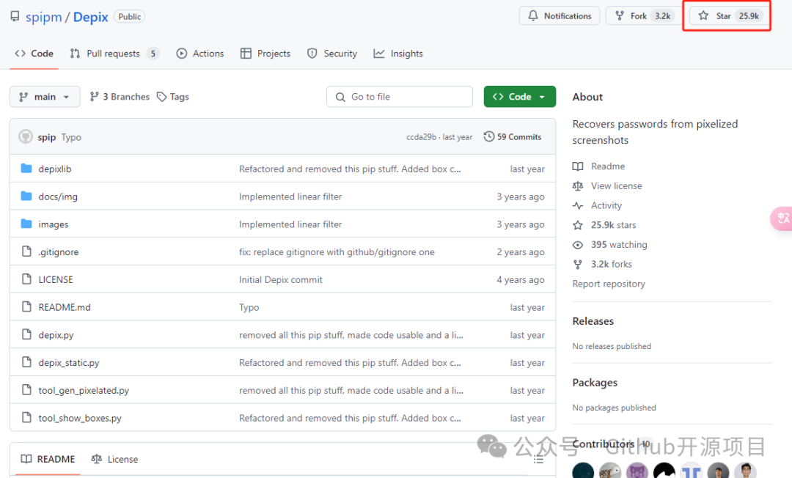The width and height of the screenshot is (792, 478).
Task: Open the 59 Commits history link
Action: click(513, 137)
